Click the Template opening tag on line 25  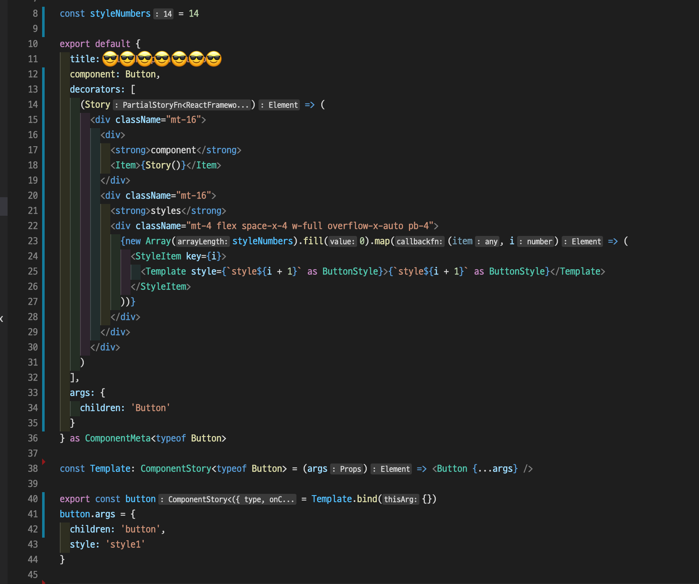[x=264, y=271]
